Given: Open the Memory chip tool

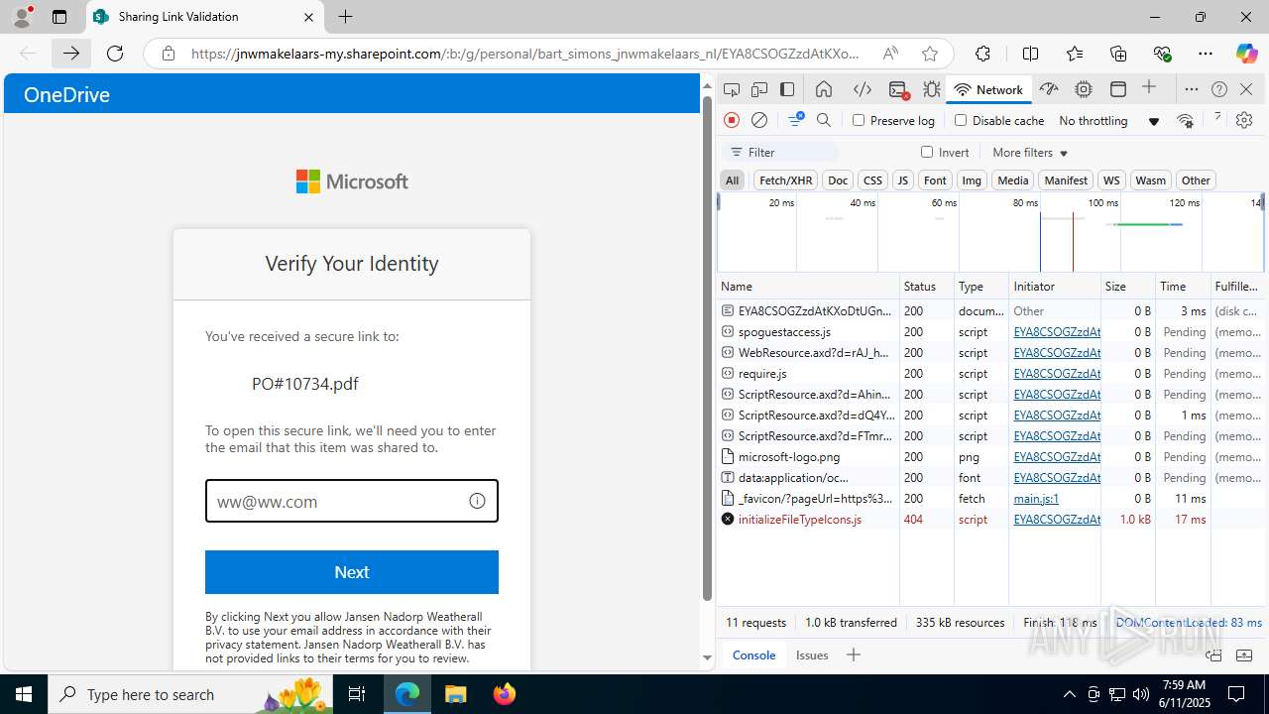Looking at the screenshot, I should pyautogui.click(x=1084, y=89).
